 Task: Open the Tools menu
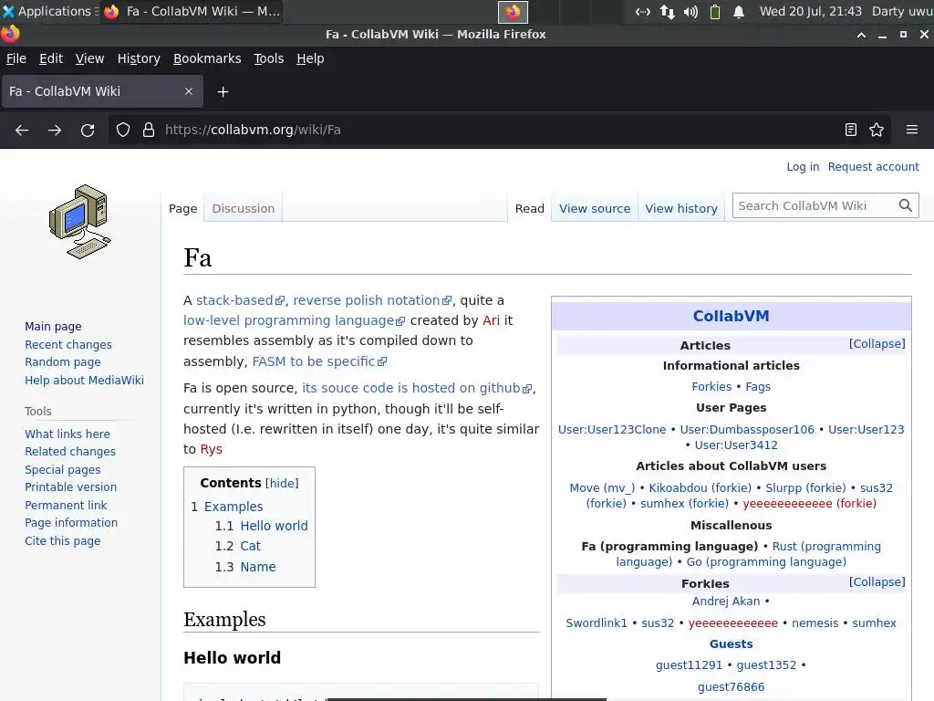(x=269, y=58)
